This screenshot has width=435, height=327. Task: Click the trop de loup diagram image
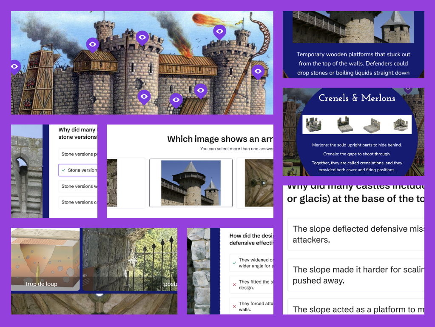tap(44, 260)
